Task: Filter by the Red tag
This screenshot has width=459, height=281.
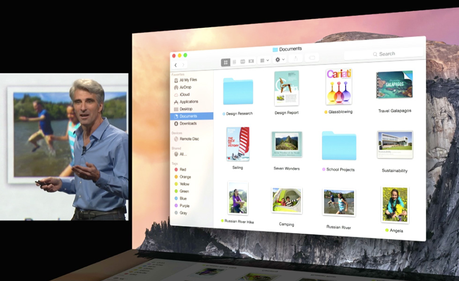Action: [183, 170]
